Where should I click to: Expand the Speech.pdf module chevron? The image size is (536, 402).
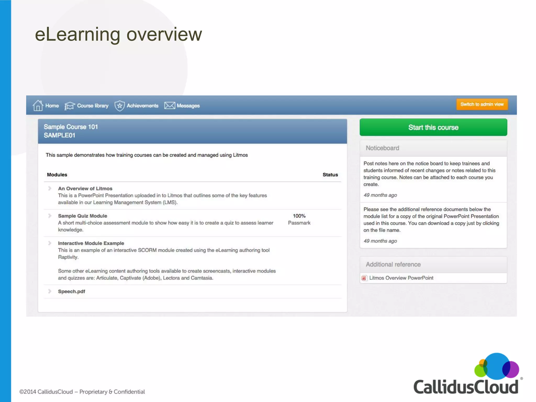[x=50, y=291]
